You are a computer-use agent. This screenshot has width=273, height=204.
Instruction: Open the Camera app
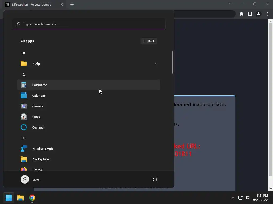[89, 106]
